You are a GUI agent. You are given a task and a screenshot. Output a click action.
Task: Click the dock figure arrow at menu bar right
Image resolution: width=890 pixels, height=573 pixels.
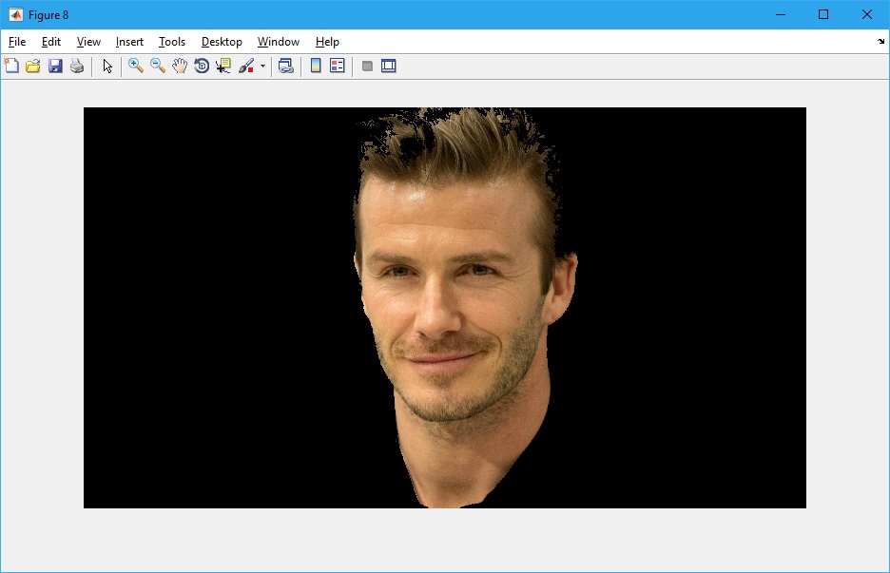point(880,42)
